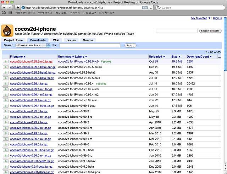Click the scroll down arrow at bottom right
The image size is (227, 174).
tap(226, 169)
